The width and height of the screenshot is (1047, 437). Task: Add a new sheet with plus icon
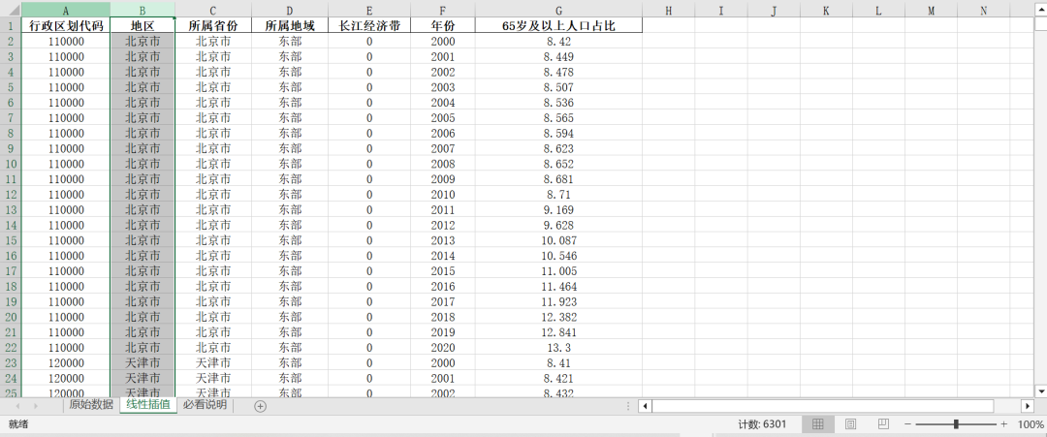coord(260,406)
